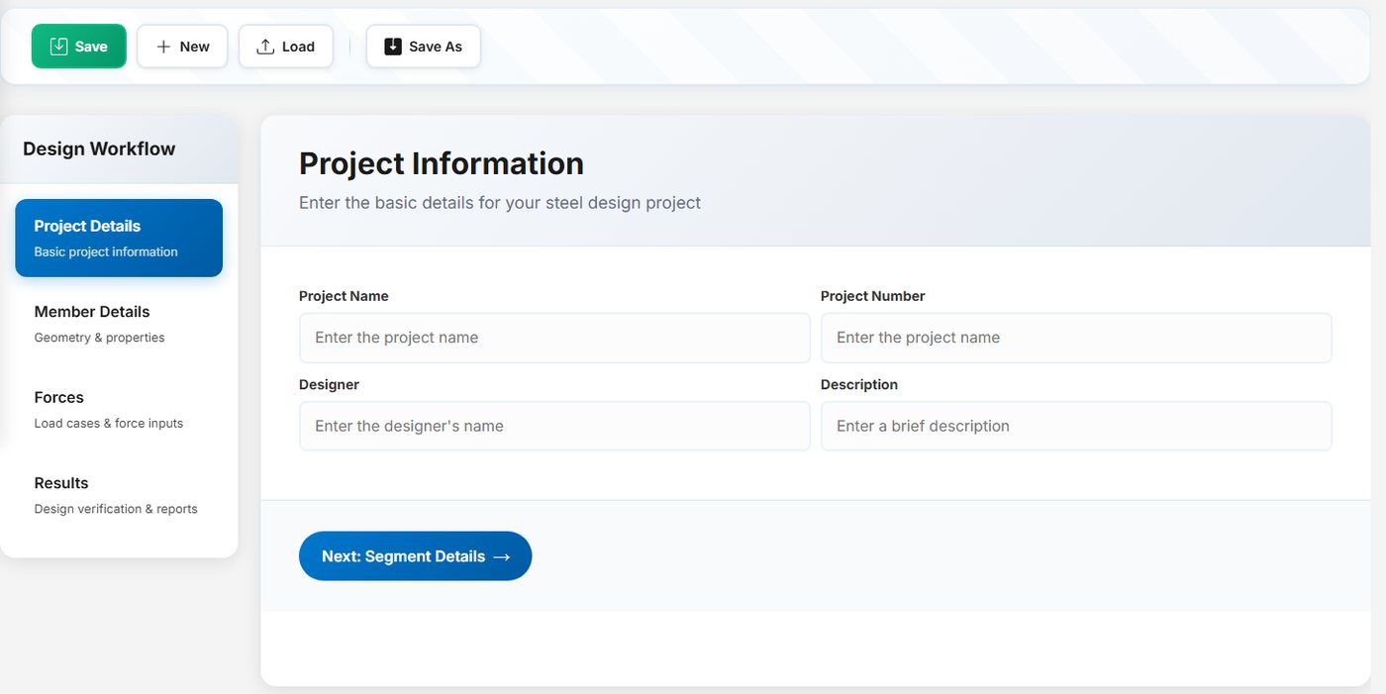Viewport: 1386px width, 694px height.
Task: Click the 'Project Number' field label
Action: click(873, 296)
